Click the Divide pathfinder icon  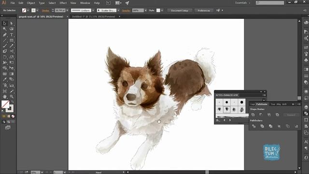253,126
